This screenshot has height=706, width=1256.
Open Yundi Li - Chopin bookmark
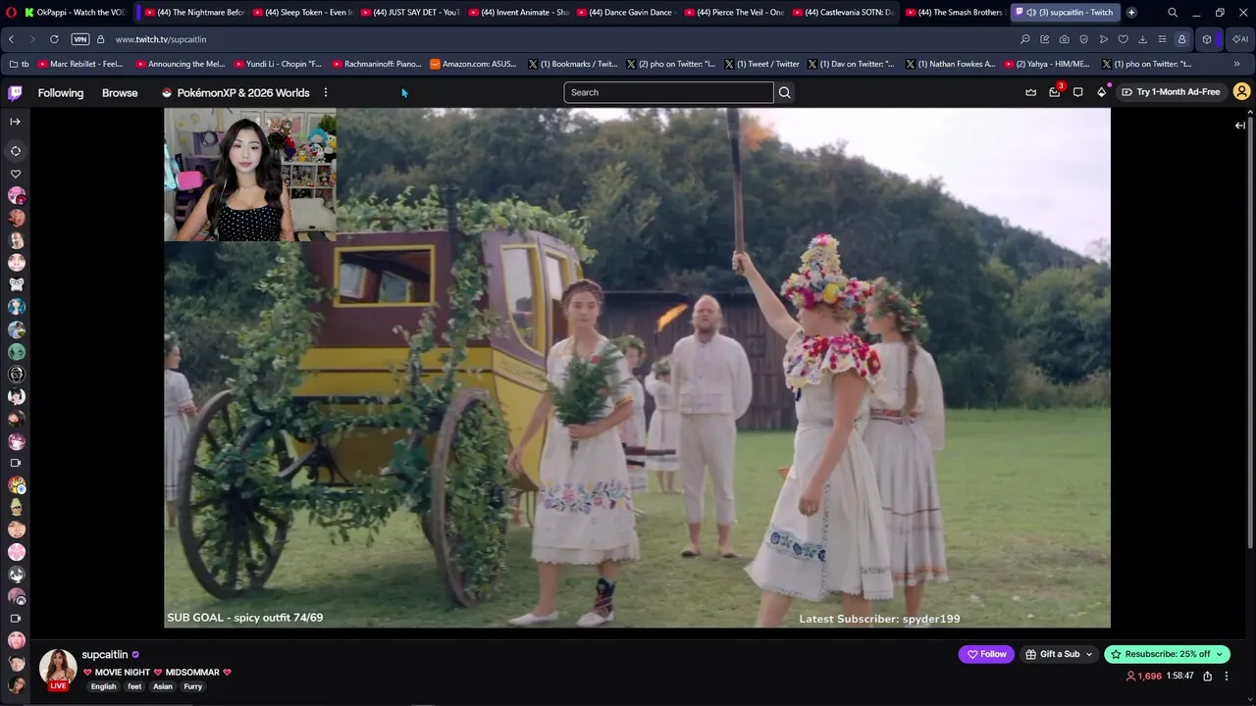coord(278,64)
